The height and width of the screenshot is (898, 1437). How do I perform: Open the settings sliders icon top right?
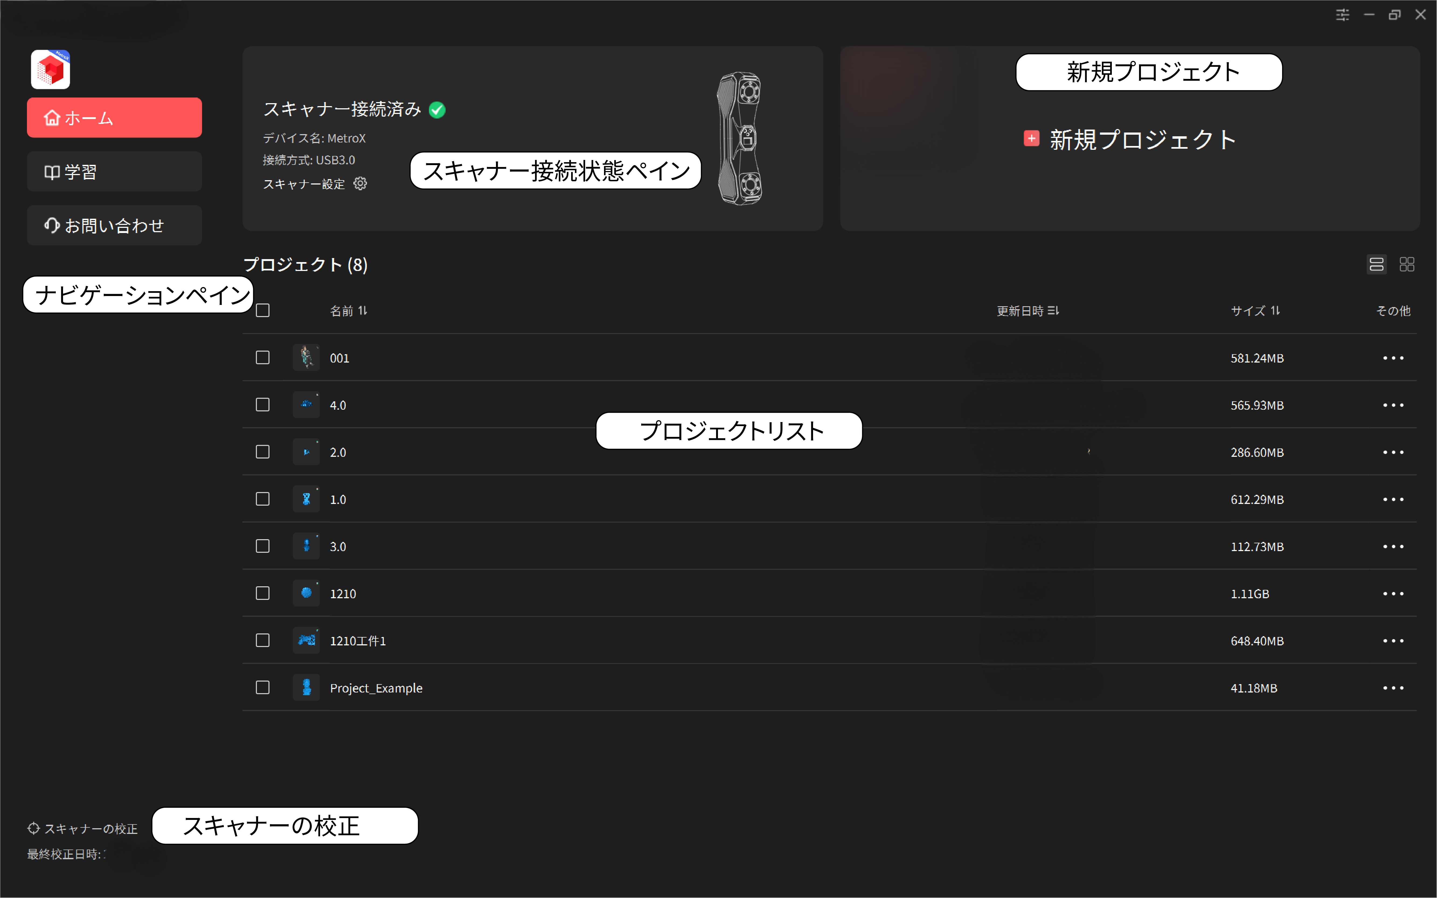click(1342, 15)
